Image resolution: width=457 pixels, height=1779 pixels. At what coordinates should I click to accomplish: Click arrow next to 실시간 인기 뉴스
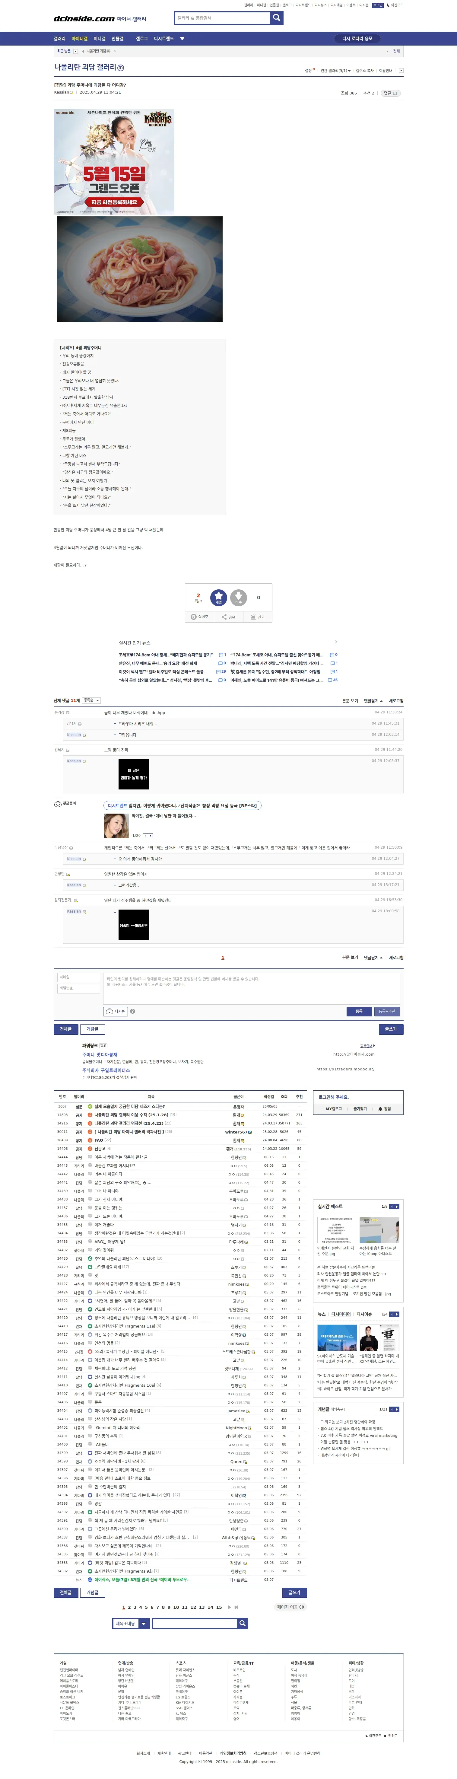coord(336,642)
